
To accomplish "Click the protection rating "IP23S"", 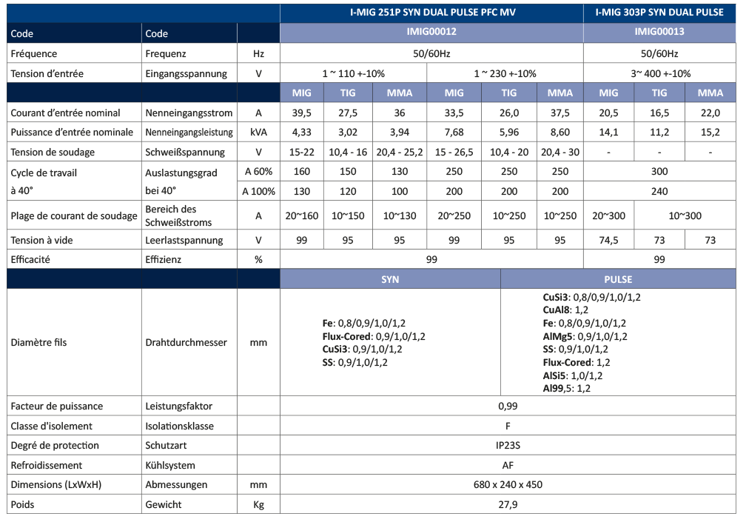I will 508,446.
